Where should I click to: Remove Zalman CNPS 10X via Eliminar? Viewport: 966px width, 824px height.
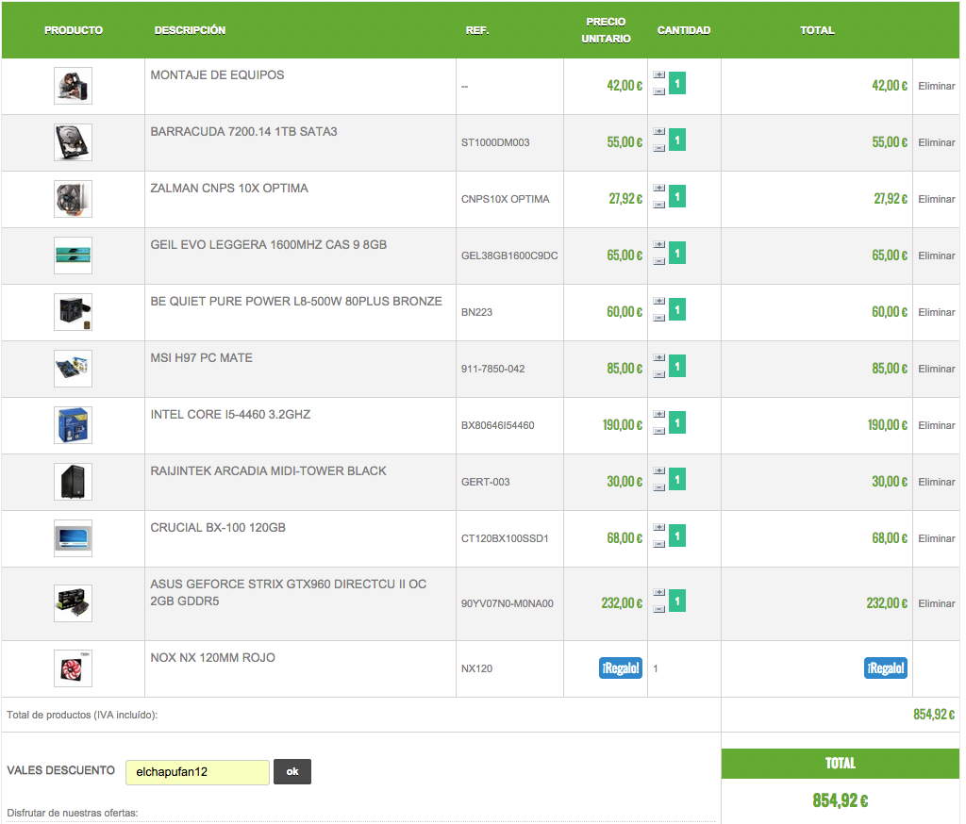click(x=936, y=200)
